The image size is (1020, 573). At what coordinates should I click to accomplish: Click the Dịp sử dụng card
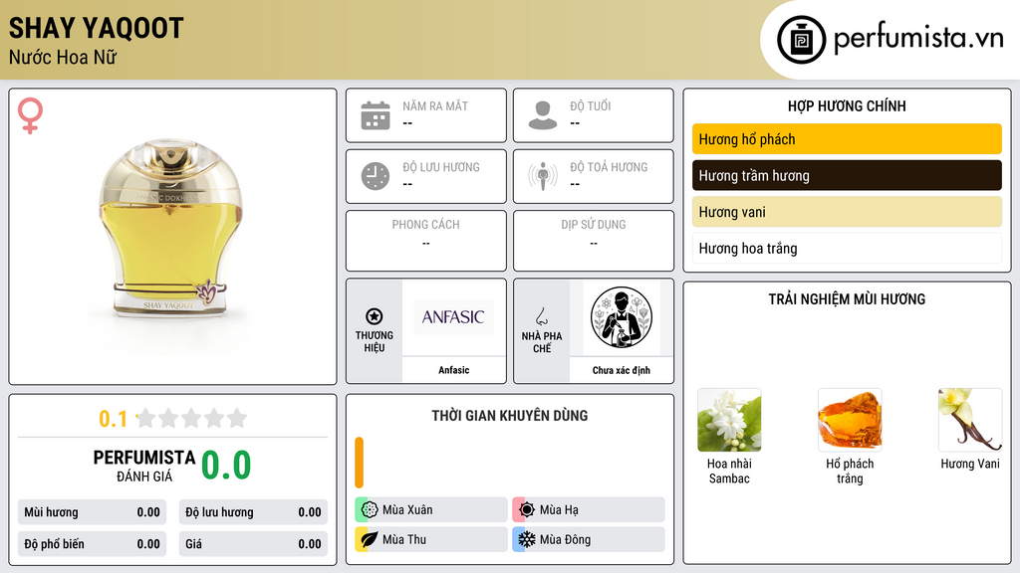(x=594, y=241)
